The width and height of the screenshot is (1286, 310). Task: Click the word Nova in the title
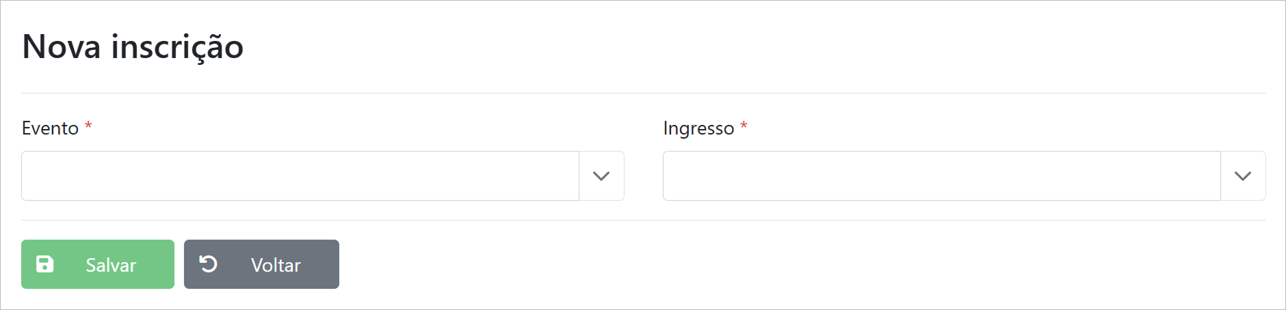[62, 47]
